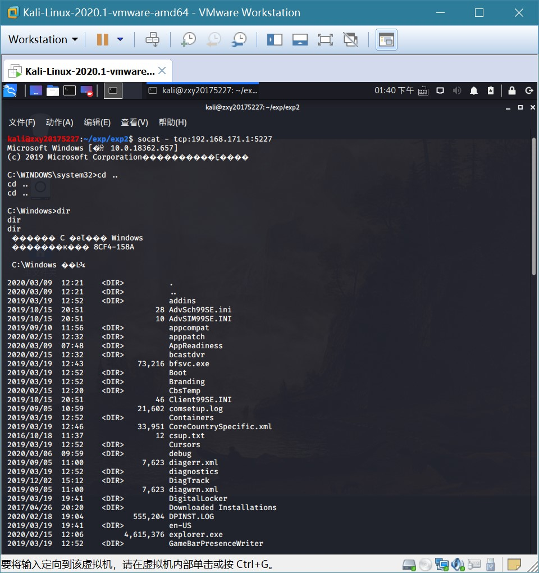This screenshot has width=539, height=573.
Task: Close the Kali terminal window
Action: click(532, 107)
